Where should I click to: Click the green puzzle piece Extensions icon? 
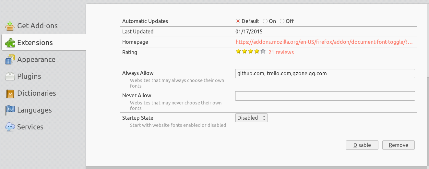coord(10,42)
